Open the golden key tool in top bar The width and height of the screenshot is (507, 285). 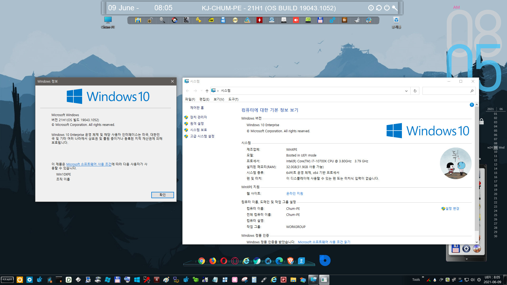tap(199, 20)
